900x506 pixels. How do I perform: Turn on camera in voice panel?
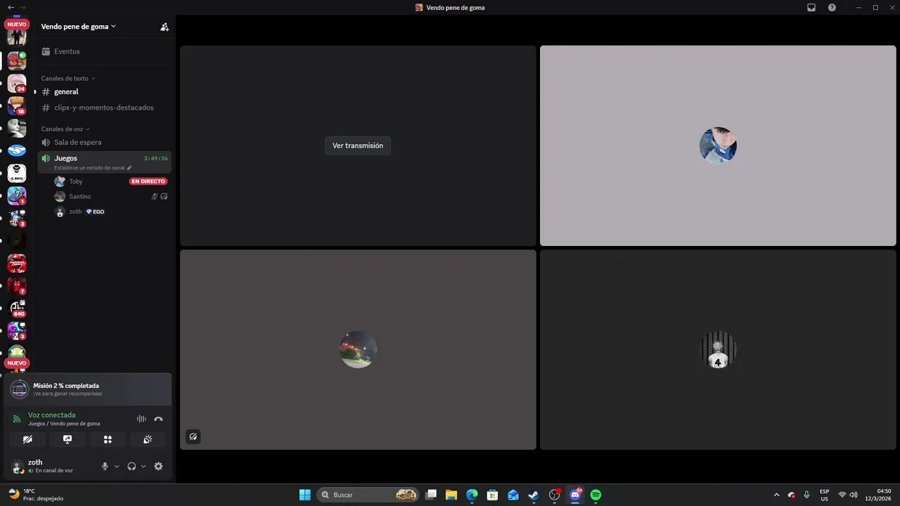[27, 439]
